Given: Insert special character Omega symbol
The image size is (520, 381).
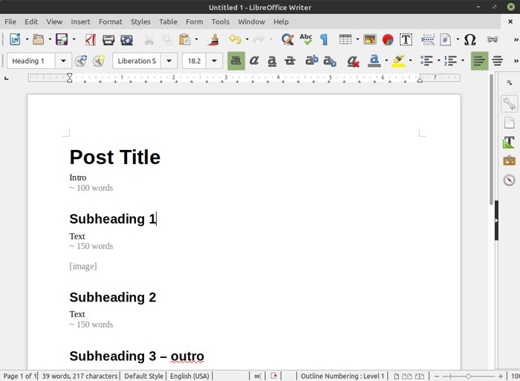Looking at the screenshot, I should click(469, 39).
